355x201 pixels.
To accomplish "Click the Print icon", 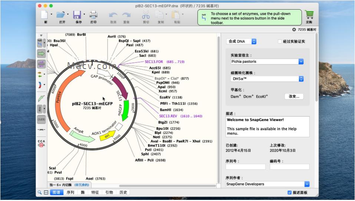I will pos(93,15).
